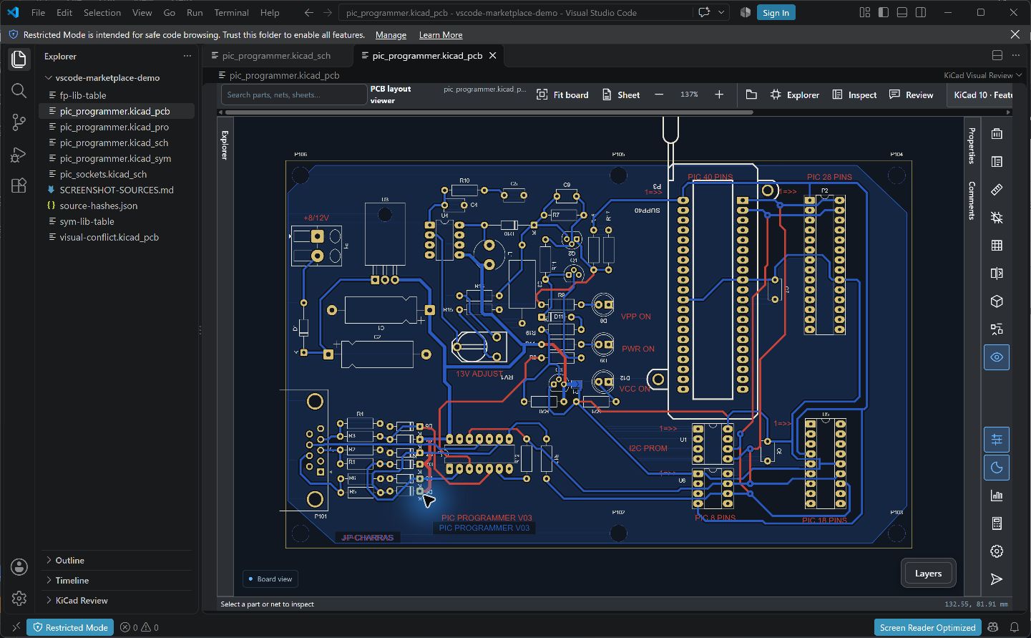This screenshot has width=1031, height=638.
Task: Open SCREENSHOT-SOURCES.md in explorer
Action: (117, 190)
